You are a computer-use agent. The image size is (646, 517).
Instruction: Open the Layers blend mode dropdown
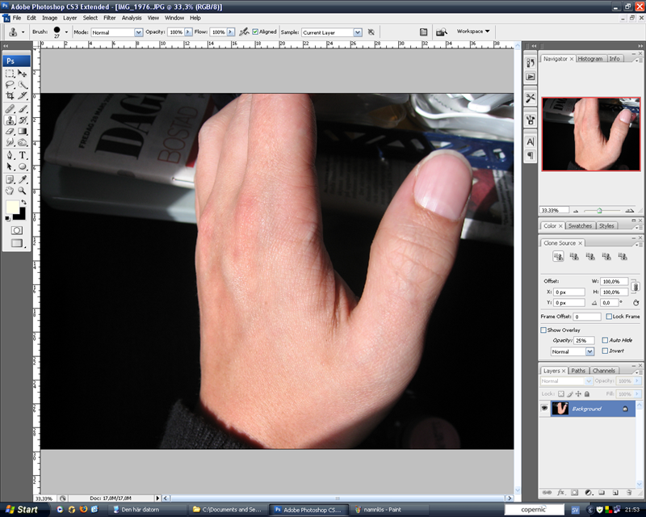pos(567,381)
